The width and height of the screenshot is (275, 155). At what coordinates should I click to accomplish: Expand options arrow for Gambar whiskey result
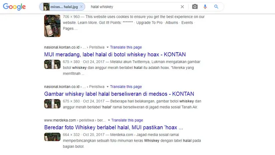click(107, 87)
